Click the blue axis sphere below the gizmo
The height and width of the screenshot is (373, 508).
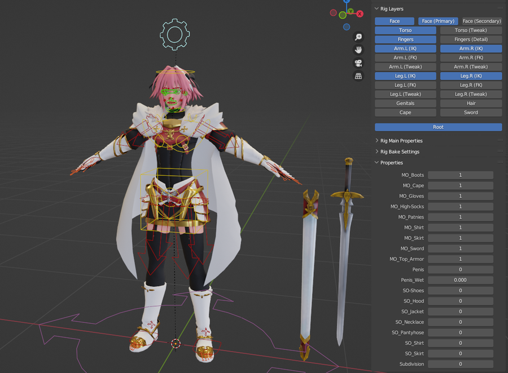coord(346,26)
